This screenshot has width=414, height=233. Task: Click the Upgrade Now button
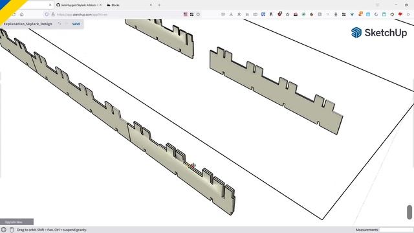click(17, 222)
